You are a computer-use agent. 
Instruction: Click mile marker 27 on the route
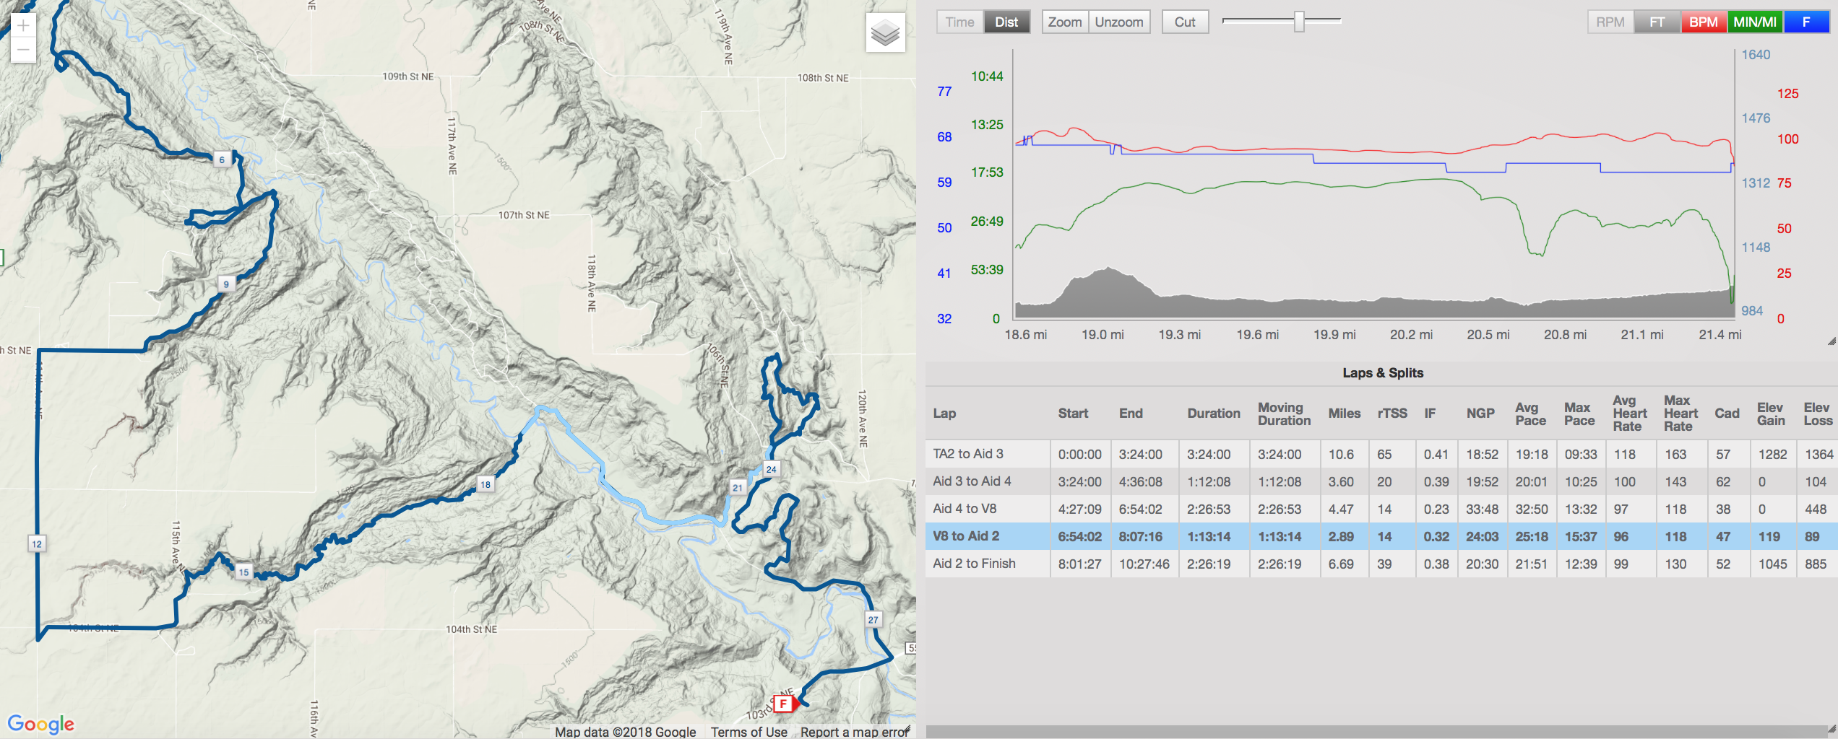click(873, 619)
